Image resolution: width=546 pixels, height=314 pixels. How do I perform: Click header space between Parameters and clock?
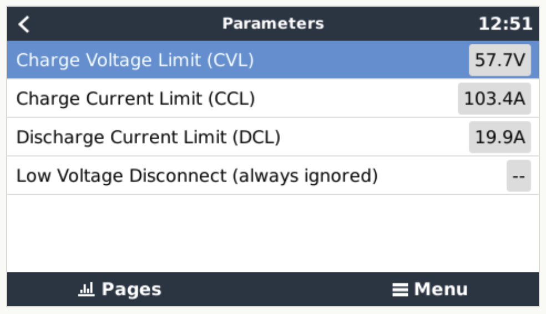[400, 24]
